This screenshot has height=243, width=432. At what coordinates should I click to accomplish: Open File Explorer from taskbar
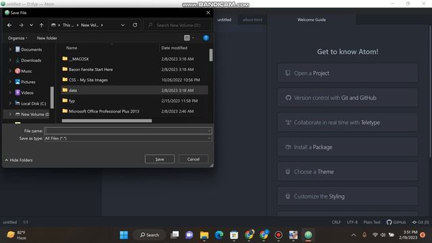(204, 235)
